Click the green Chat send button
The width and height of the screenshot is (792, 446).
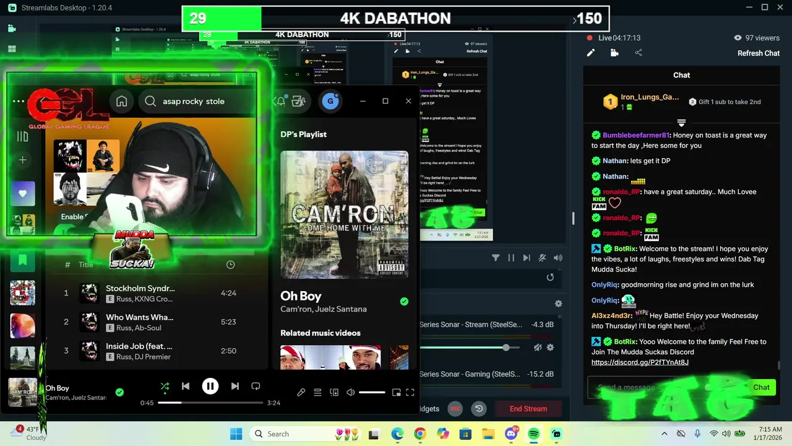point(761,388)
